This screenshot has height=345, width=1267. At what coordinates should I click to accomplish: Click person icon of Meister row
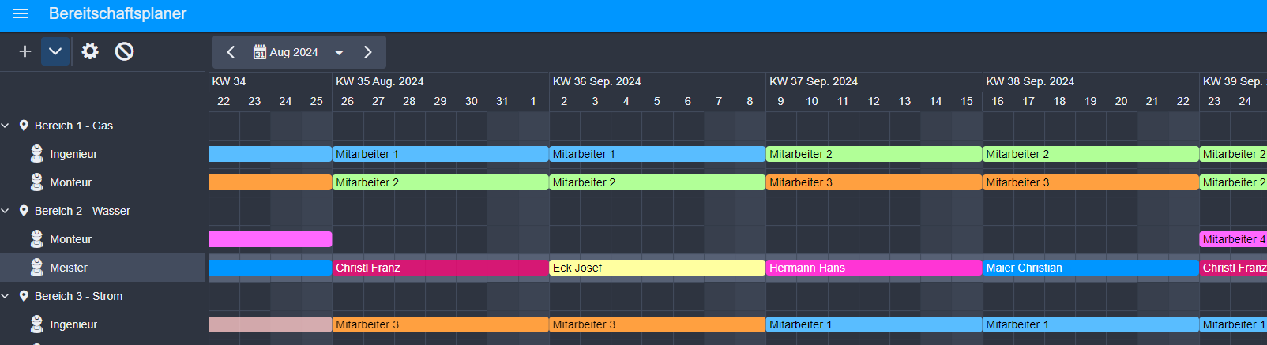point(36,268)
